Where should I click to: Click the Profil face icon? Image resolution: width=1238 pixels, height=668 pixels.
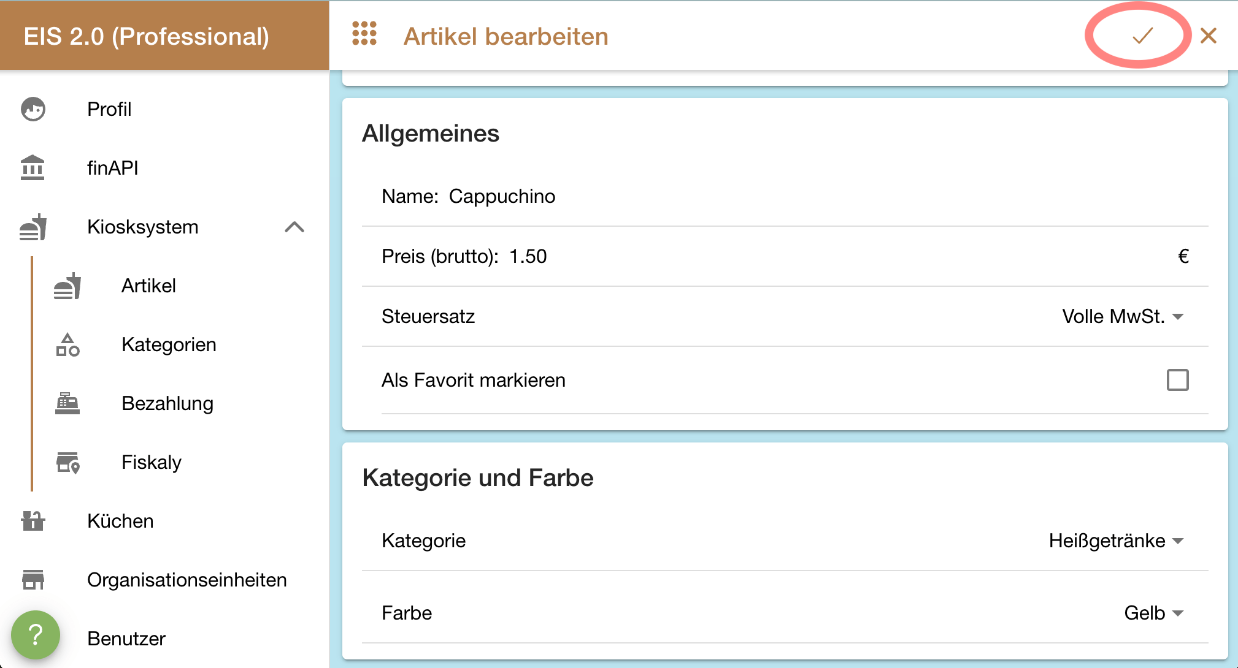(33, 109)
